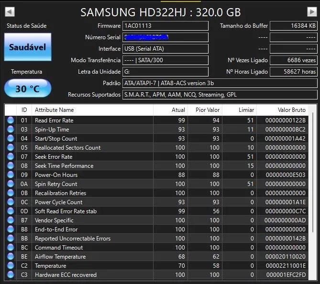Click the 30 °C temperature button

[x=28, y=88]
